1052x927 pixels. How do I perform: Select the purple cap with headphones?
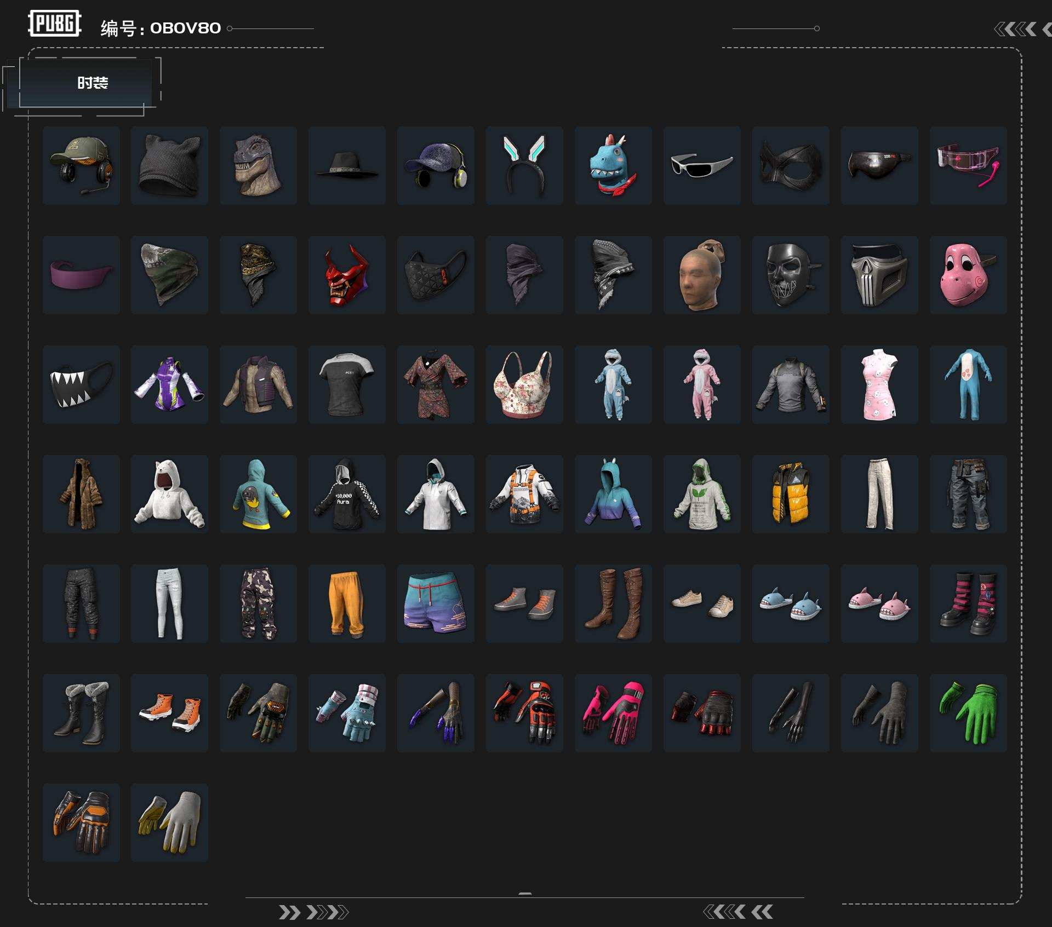pos(436,165)
